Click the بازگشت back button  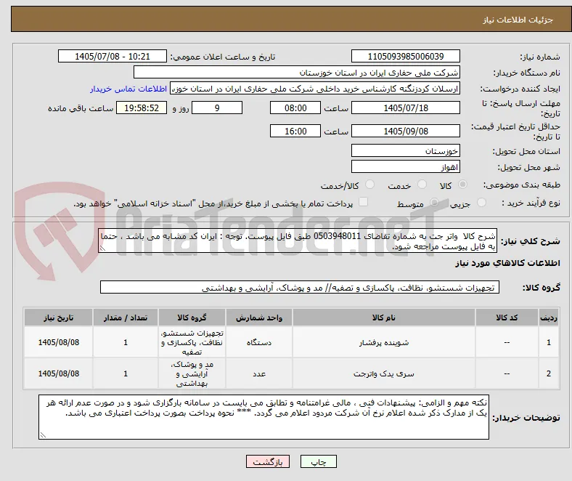268,461
